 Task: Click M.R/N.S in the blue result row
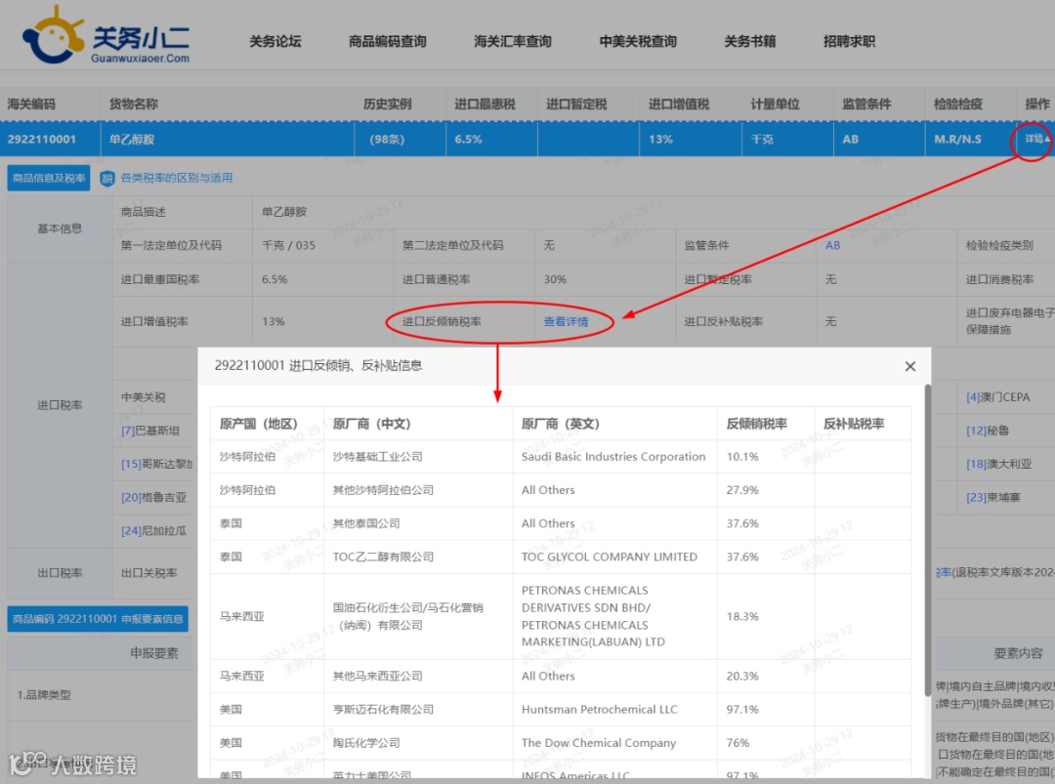pos(957,140)
